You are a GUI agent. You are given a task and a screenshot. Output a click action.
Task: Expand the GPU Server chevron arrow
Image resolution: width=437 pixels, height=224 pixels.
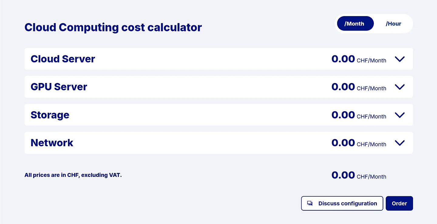pos(400,87)
